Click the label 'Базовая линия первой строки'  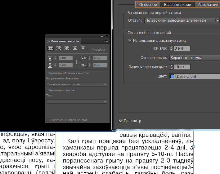click(x=154, y=13)
